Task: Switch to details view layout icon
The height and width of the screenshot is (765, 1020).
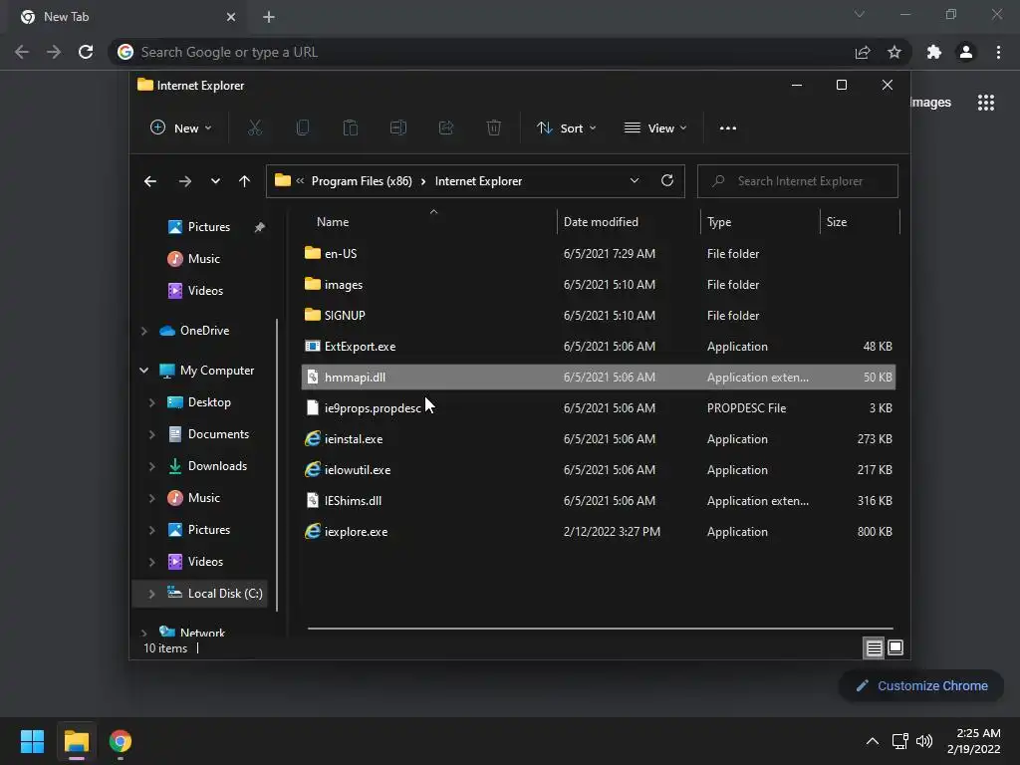Action: [x=874, y=647]
